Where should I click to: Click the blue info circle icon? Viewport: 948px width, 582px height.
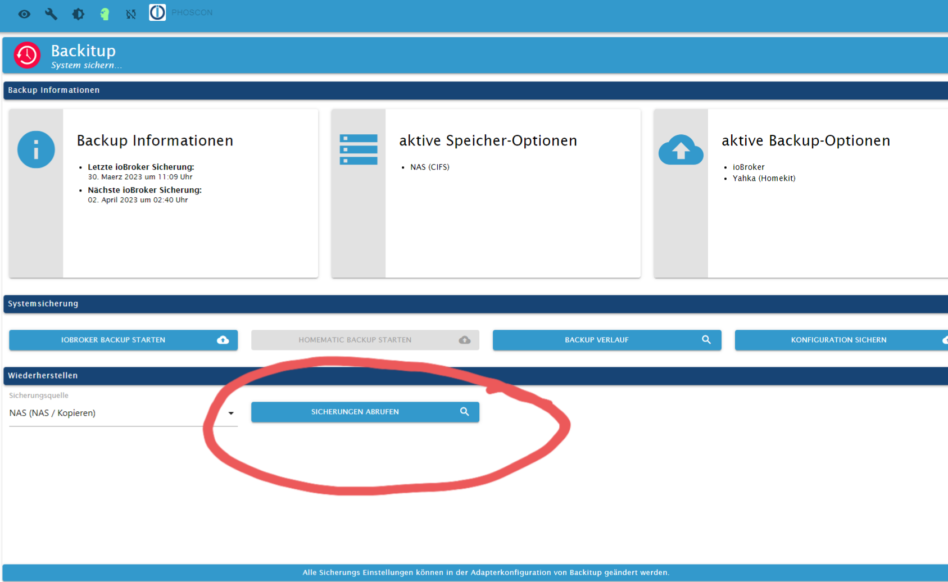36,149
